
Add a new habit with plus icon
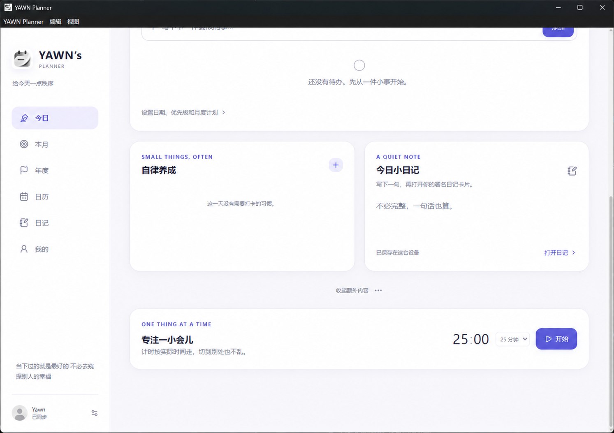pos(336,165)
